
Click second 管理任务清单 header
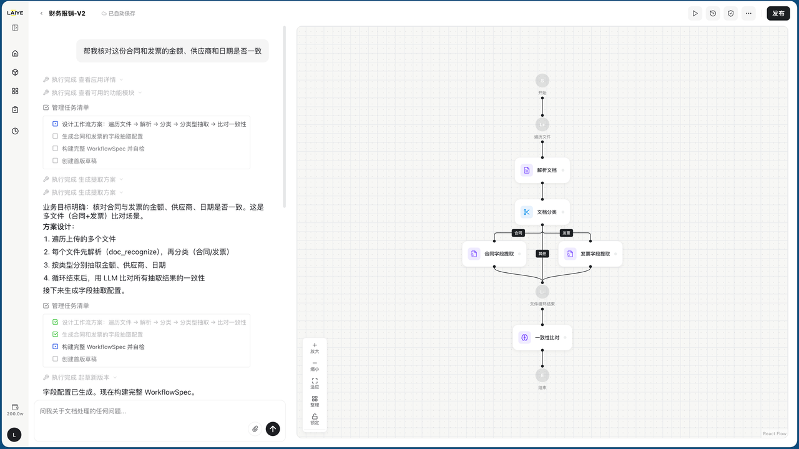click(x=66, y=305)
